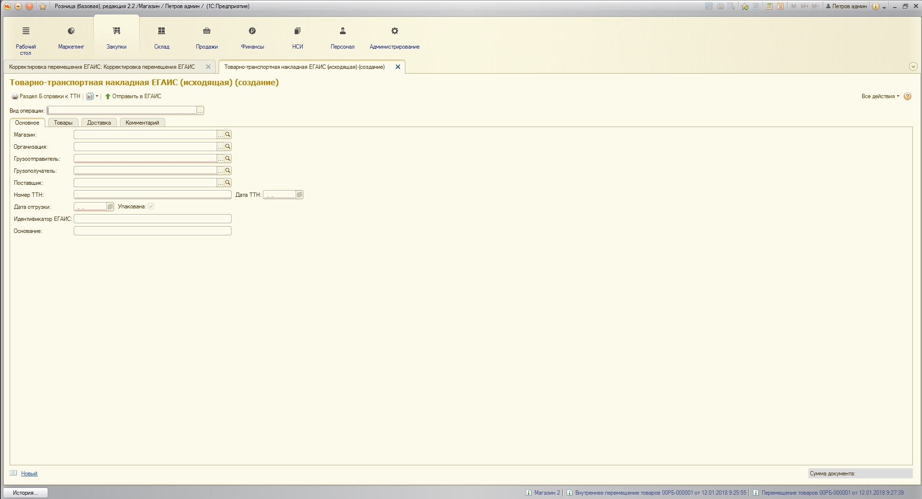Open Перемещение товаров 00РБ-000001 notification
Viewport: 922px width, 499px height.
coord(829,493)
